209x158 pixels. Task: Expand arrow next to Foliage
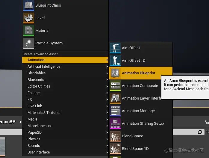tap(107, 93)
